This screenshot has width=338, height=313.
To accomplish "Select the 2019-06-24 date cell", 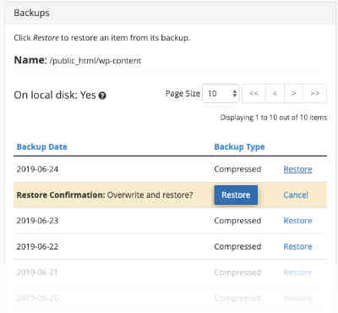I will pyautogui.click(x=37, y=169).
